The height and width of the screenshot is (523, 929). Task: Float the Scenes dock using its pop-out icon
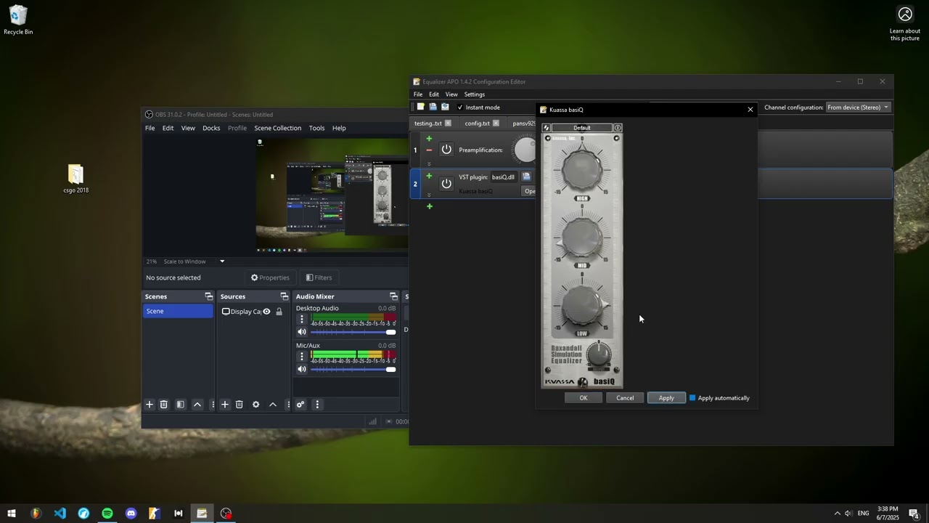point(208,296)
